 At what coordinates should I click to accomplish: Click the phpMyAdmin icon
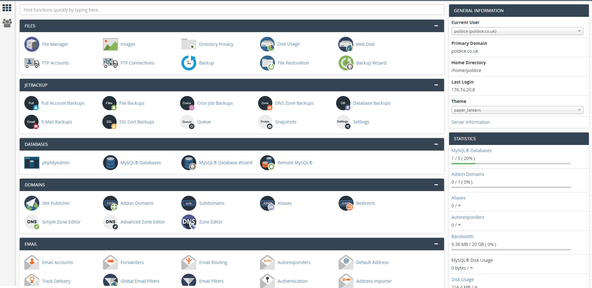[x=32, y=163]
